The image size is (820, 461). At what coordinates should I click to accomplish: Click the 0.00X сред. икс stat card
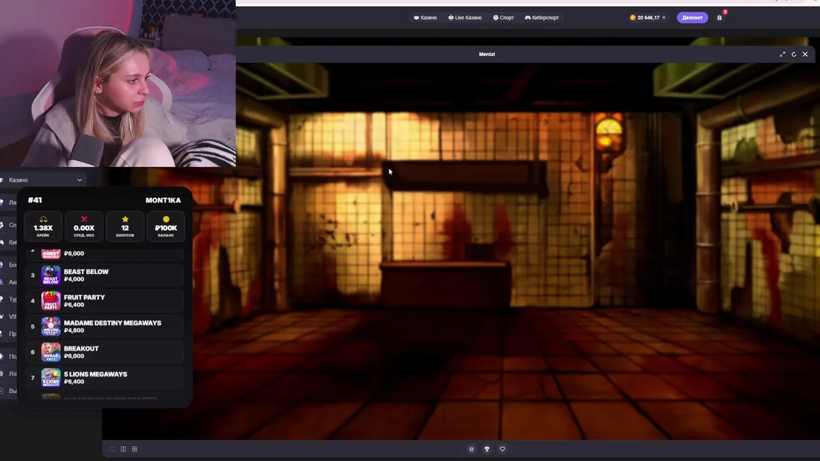click(84, 227)
